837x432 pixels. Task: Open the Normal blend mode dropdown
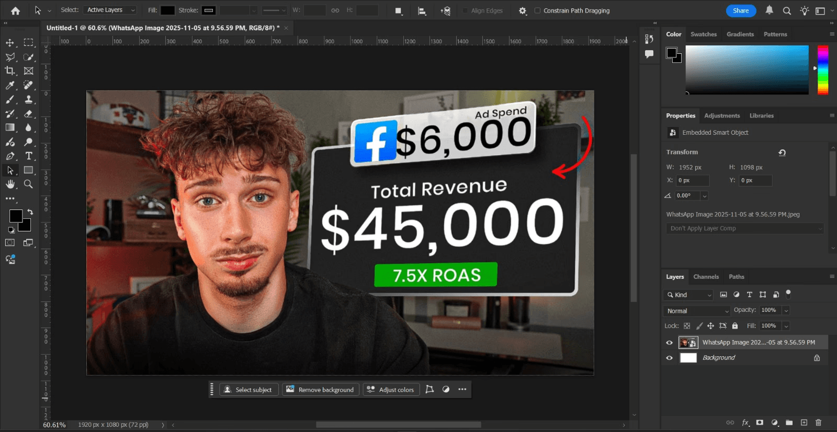click(696, 311)
